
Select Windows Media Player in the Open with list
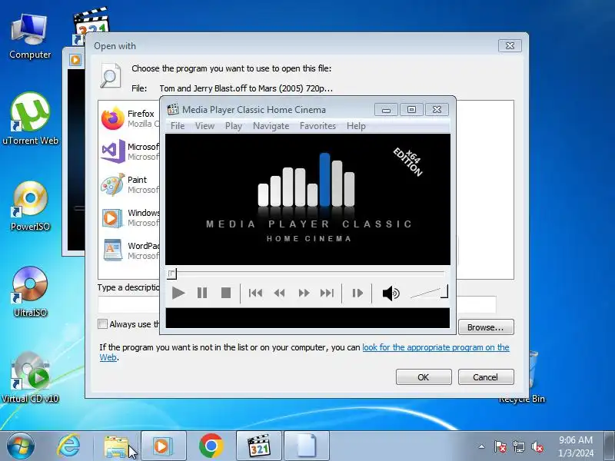pos(129,217)
